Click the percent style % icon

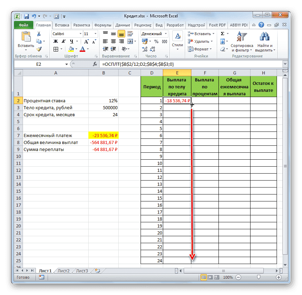click(156, 41)
